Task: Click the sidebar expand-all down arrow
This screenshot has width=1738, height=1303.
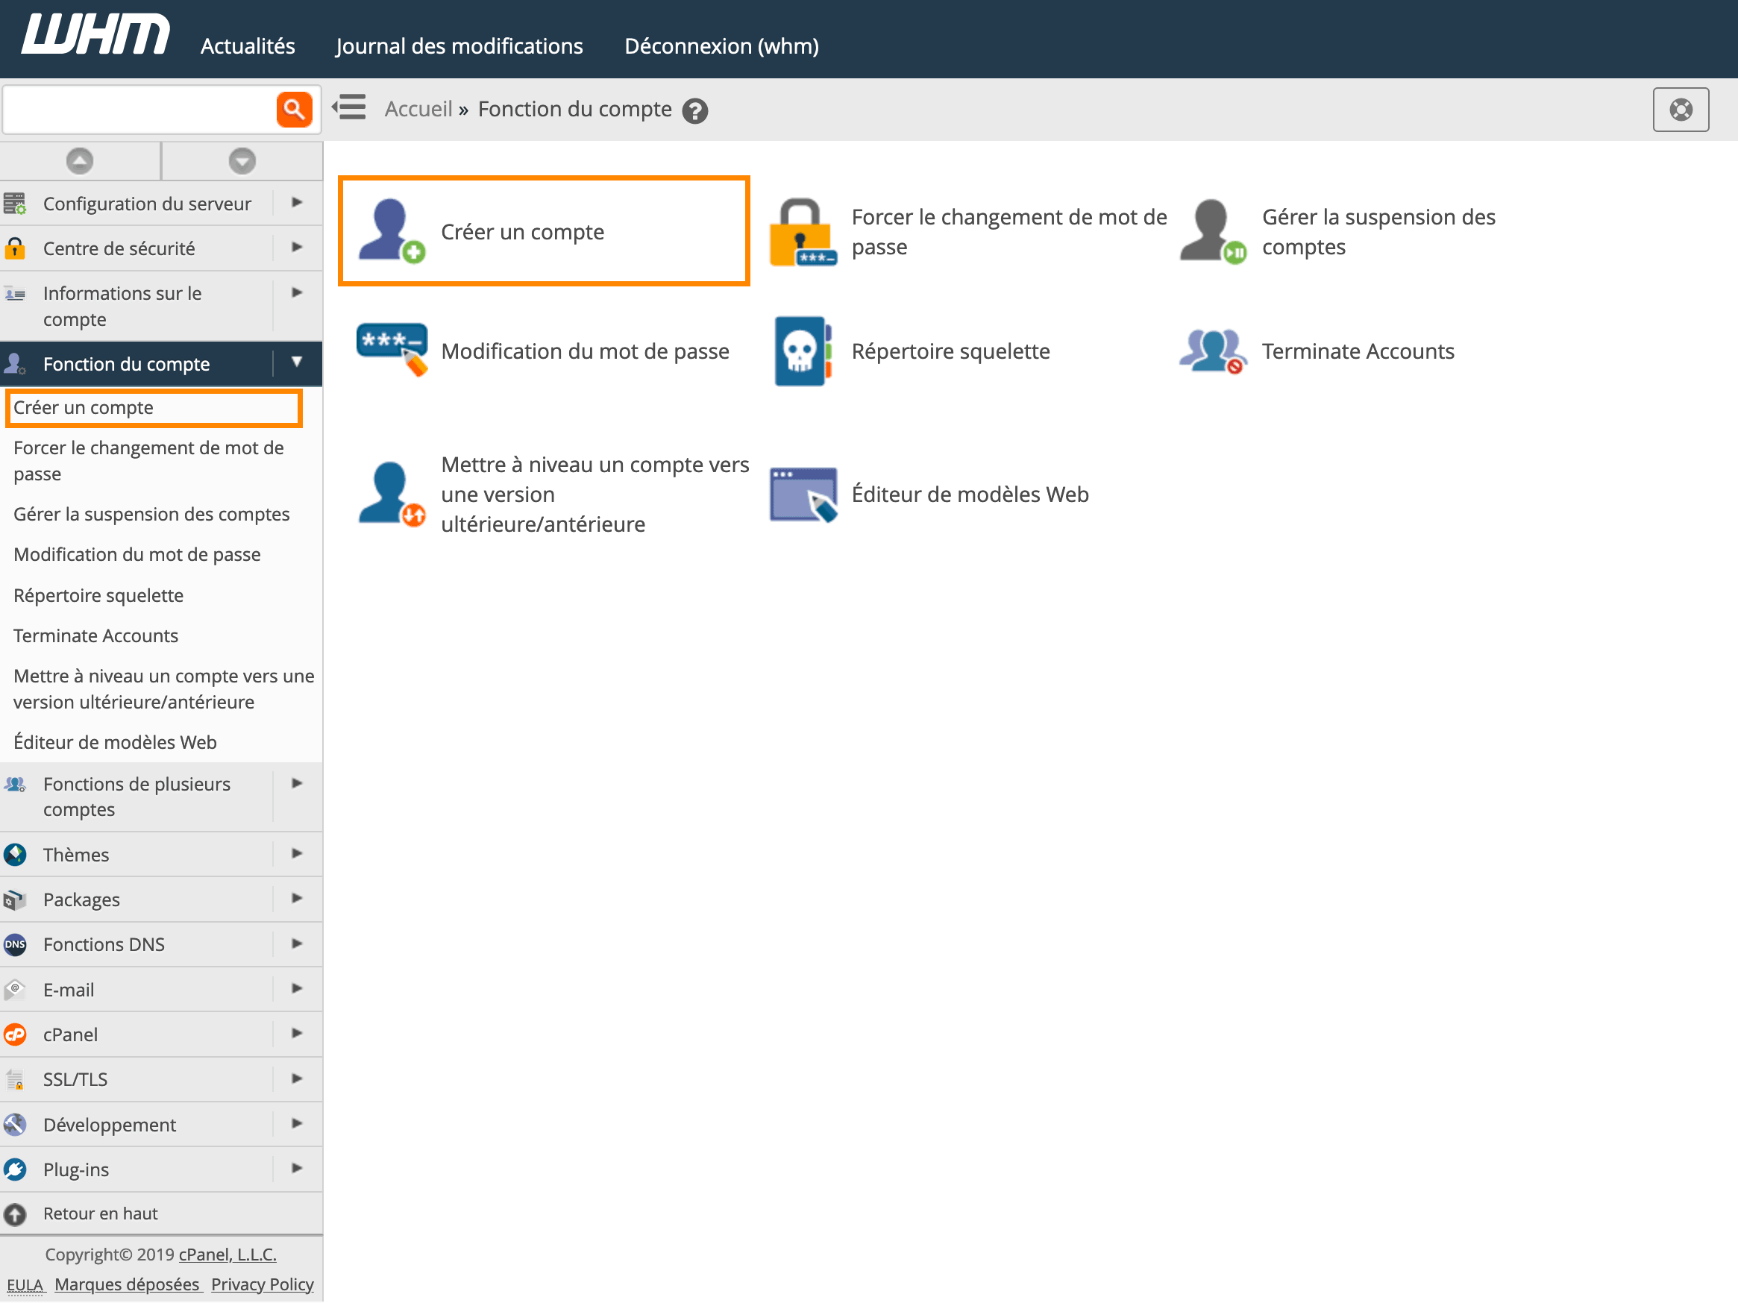Action: (x=242, y=161)
